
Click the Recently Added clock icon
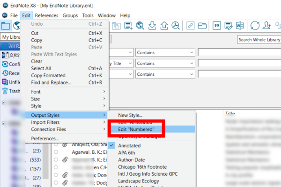(5, 73)
